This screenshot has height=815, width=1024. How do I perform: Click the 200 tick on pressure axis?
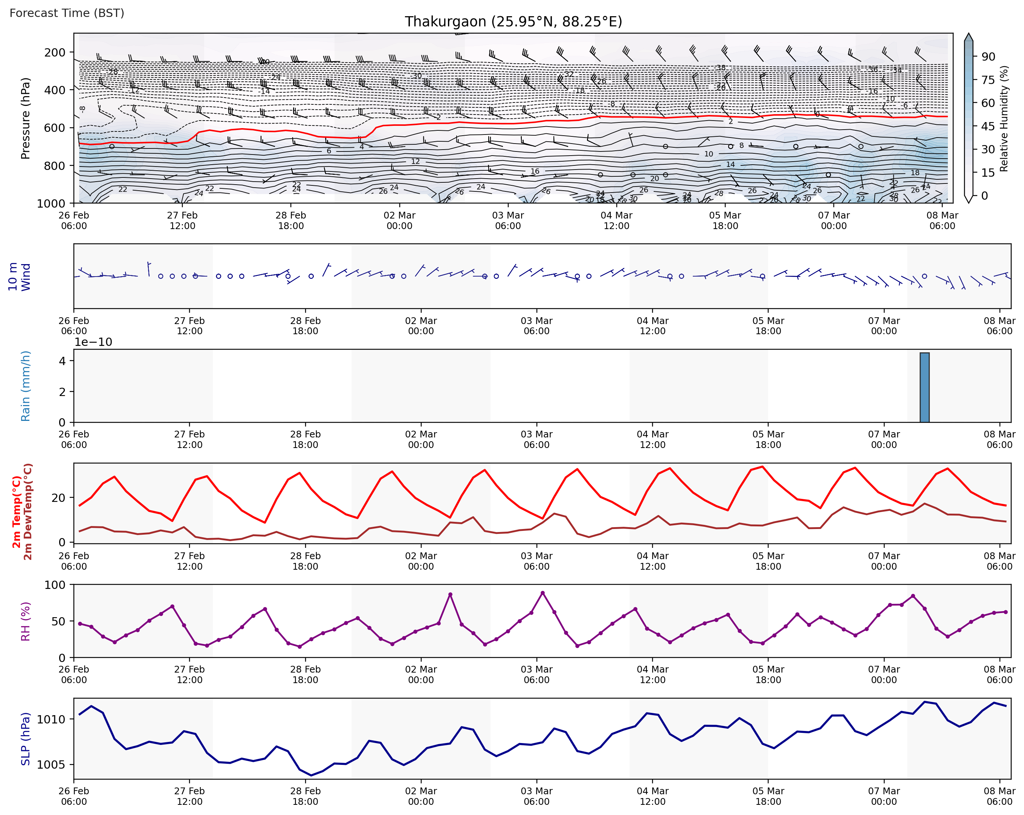coord(55,52)
